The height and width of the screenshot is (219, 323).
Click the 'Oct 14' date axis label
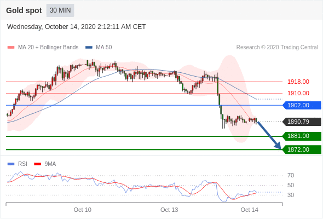coord(249,210)
